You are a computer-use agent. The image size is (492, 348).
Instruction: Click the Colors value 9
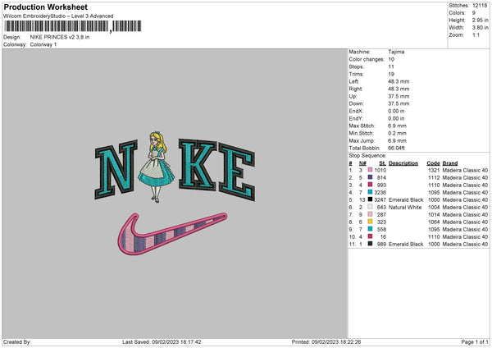[474, 13]
